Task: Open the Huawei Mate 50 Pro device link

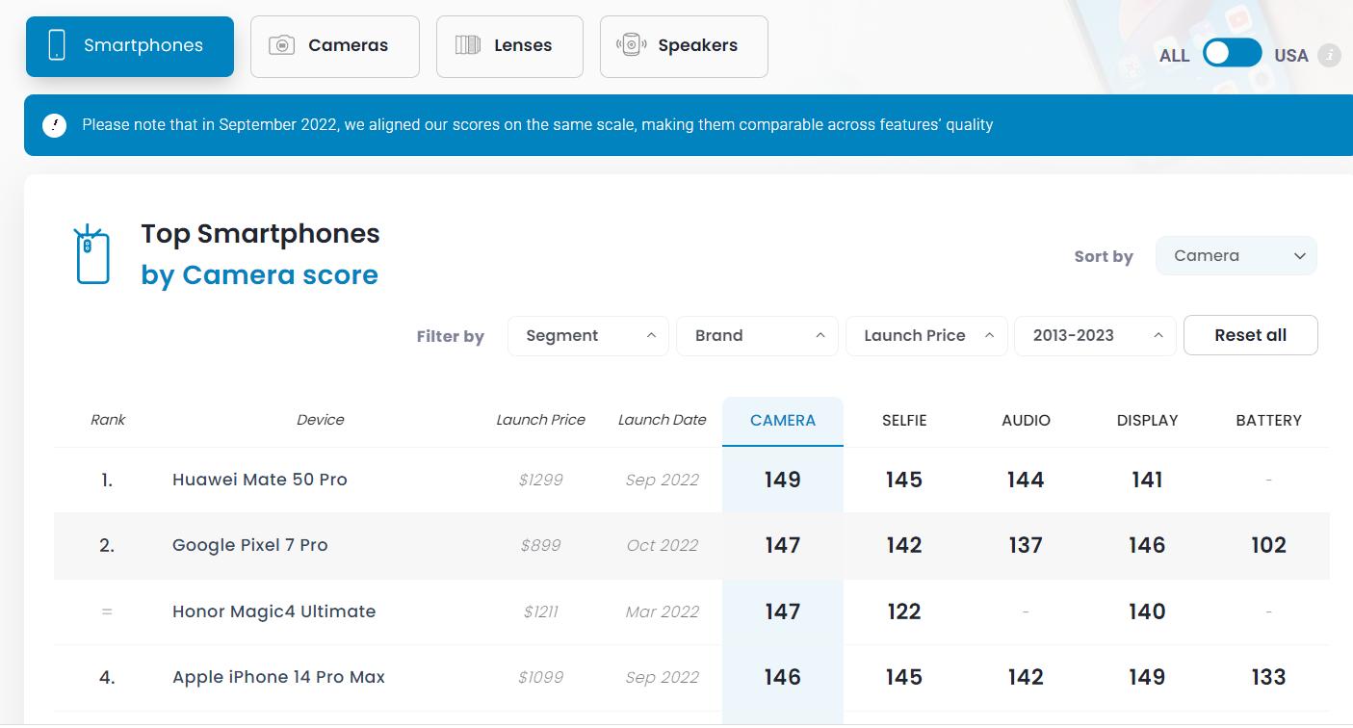Action: pos(260,480)
